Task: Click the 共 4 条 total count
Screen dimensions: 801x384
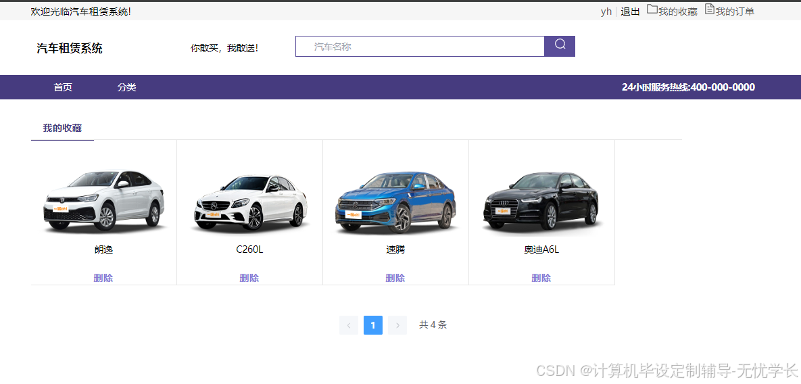Action: click(x=433, y=325)
